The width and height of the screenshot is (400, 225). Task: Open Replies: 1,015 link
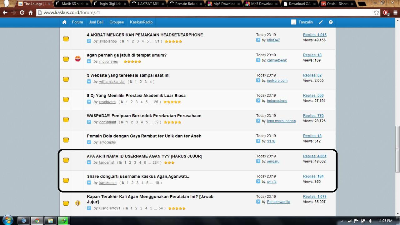[315, 35]
